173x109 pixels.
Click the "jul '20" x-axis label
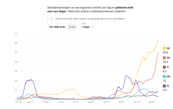pos(75,102)
